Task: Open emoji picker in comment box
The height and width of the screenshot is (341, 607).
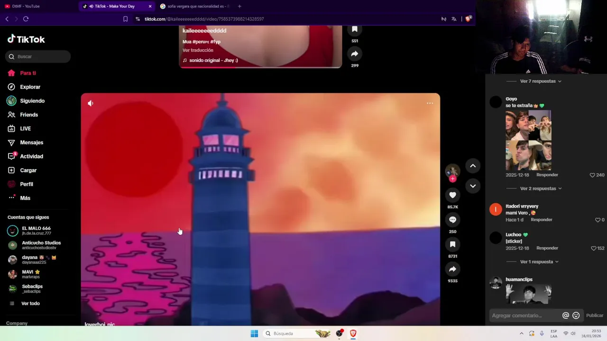Action: coord(576,315)
